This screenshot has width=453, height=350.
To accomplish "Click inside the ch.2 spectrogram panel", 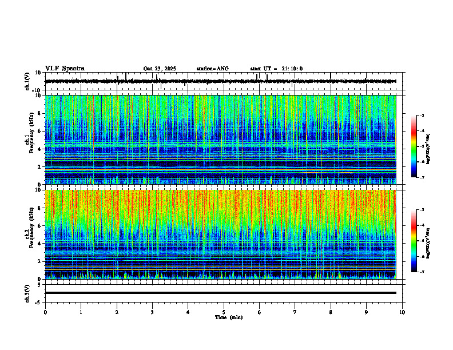I will coord(220,234).
